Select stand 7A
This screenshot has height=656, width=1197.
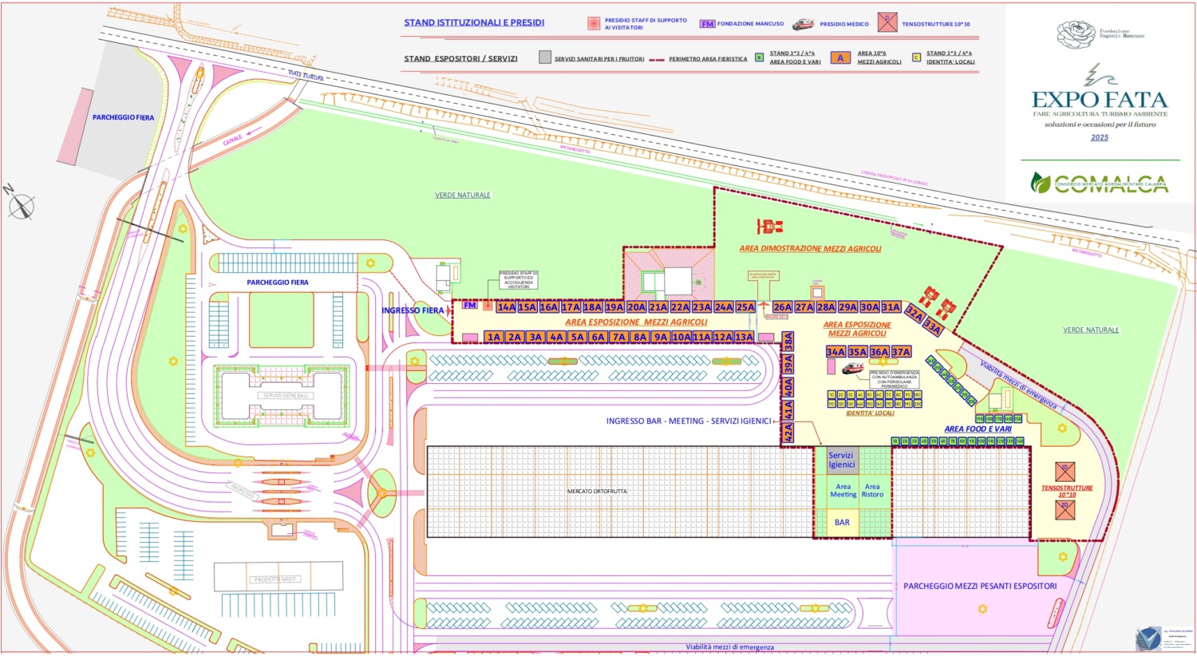pyautogui.click(x=618, y=338)
